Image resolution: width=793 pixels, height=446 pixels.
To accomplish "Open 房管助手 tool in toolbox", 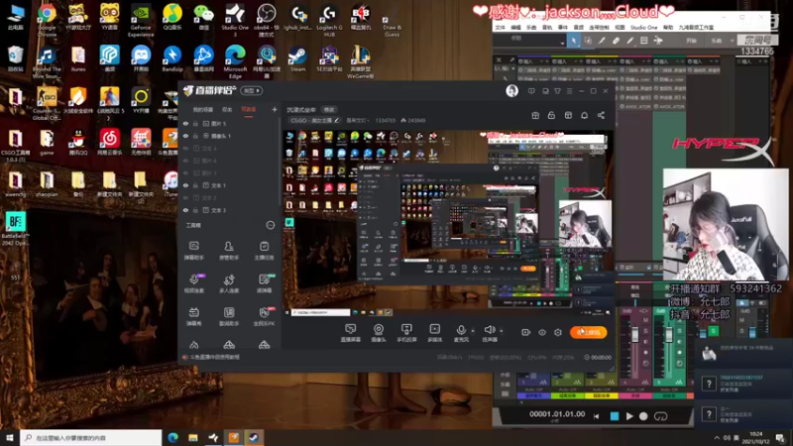I will [x=229, y=251].
